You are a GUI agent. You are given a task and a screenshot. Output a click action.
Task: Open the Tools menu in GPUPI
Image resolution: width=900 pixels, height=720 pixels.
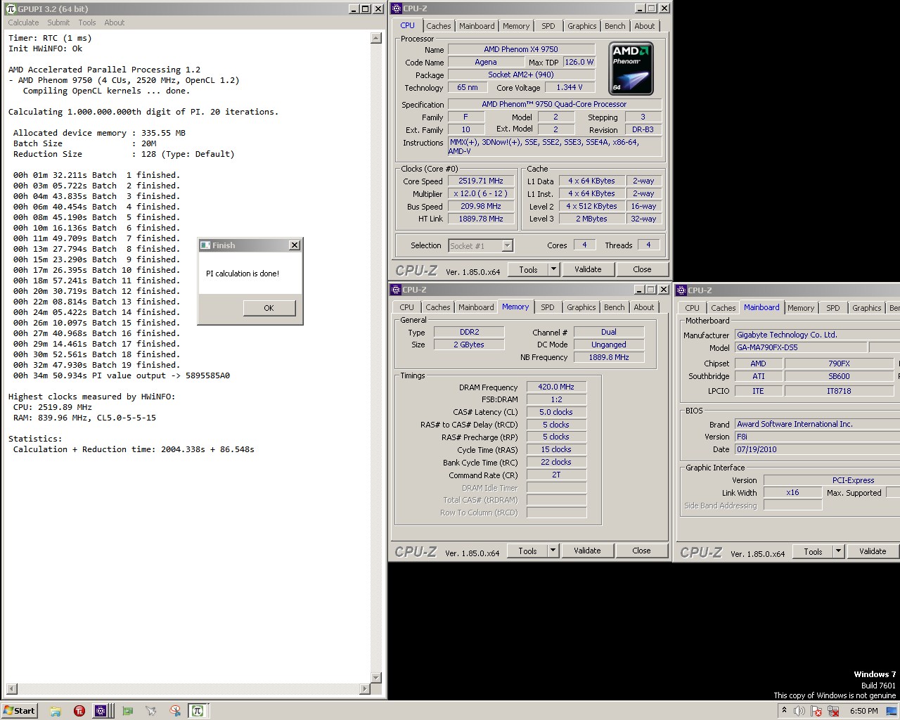[87, 22]
